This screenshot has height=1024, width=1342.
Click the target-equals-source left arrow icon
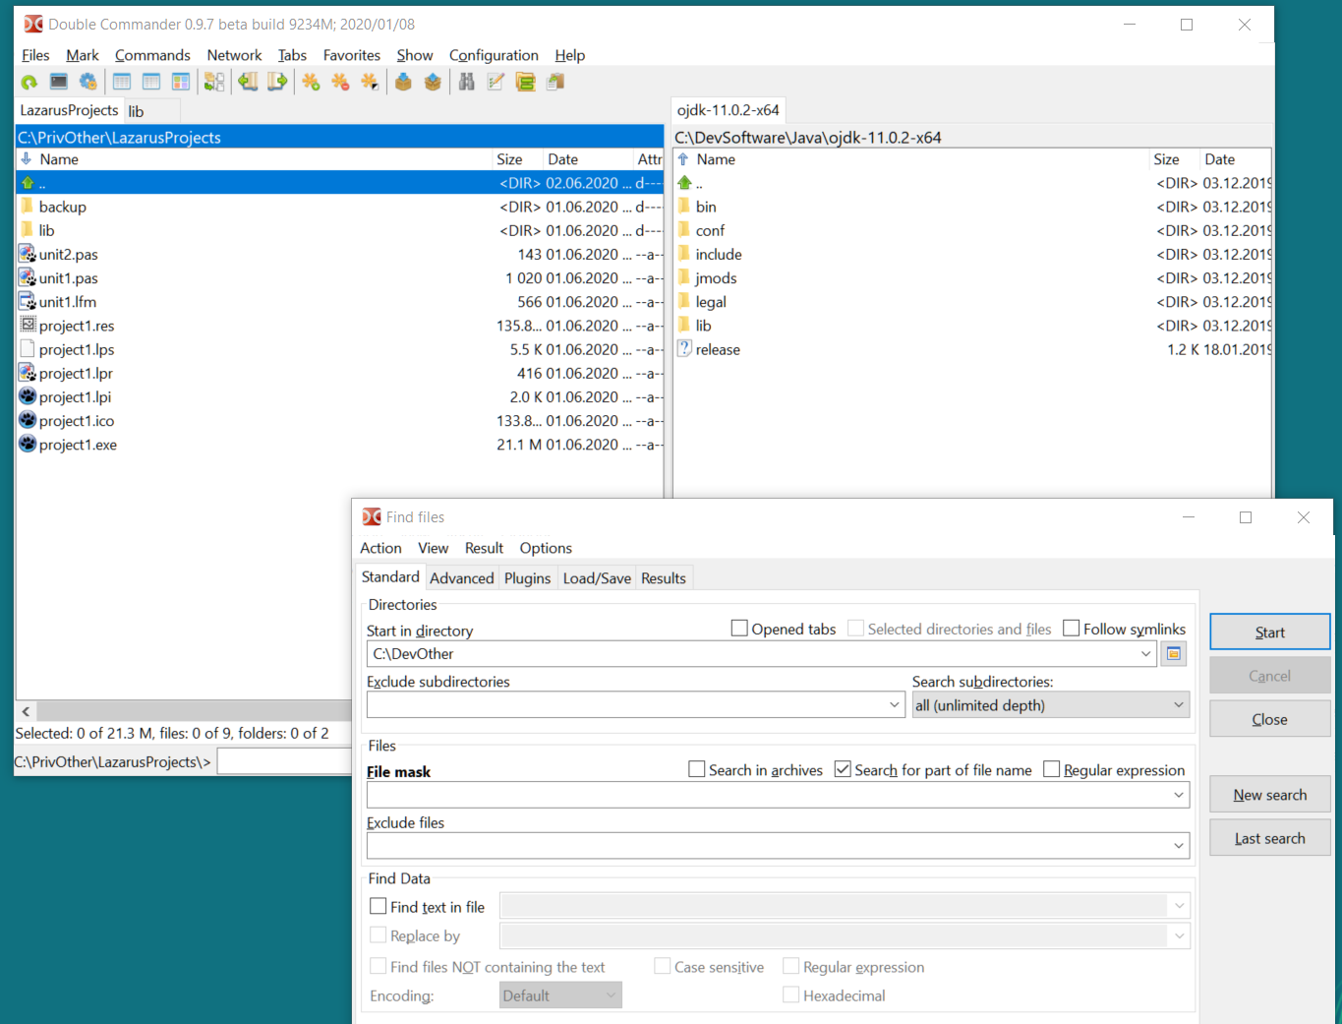[248, 83]
